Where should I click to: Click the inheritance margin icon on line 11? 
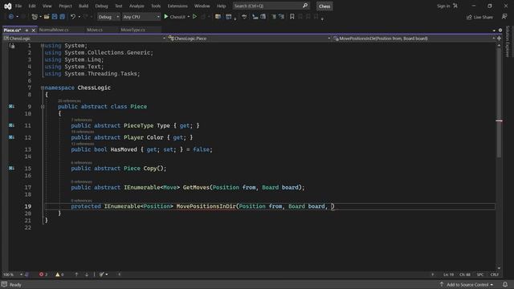(x=11, y=125)
